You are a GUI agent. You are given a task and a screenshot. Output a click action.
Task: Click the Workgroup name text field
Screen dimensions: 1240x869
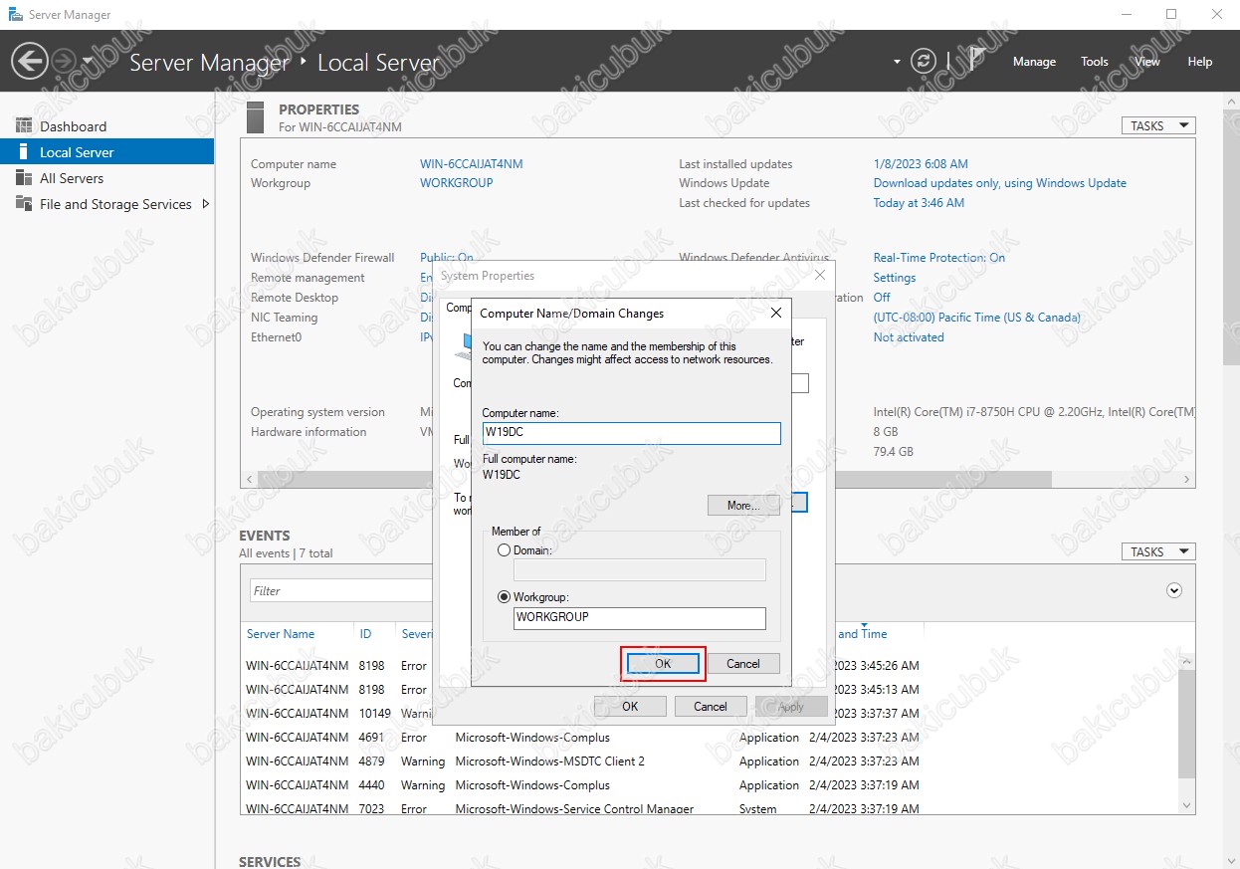(x=640, y=618)
